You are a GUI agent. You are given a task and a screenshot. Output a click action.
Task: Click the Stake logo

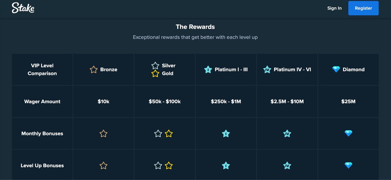23,8
